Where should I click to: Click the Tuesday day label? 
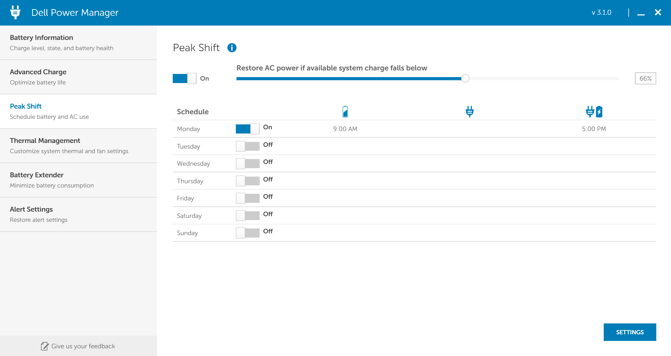(189, 146)
